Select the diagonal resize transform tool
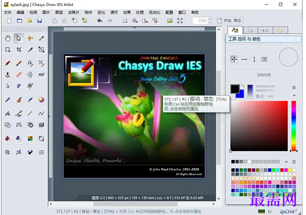The image size is (306, 215). (x=41, y=50)
